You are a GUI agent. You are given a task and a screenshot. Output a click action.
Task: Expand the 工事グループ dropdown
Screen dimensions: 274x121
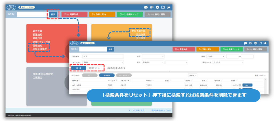pos(228,62)
